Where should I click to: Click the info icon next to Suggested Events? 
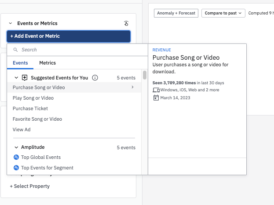(95, 78)
